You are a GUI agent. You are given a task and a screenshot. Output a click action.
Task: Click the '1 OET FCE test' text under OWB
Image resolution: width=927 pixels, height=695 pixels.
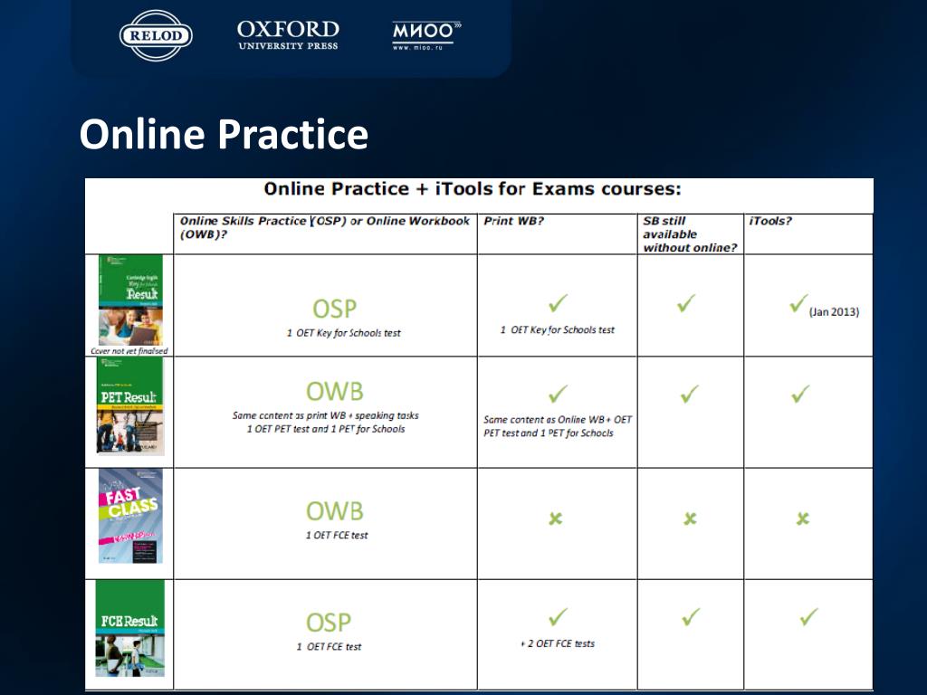click(337, 536)
